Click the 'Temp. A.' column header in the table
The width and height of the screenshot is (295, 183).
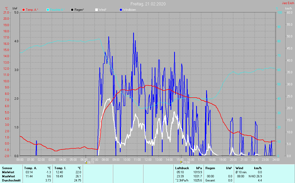(30, 168)
